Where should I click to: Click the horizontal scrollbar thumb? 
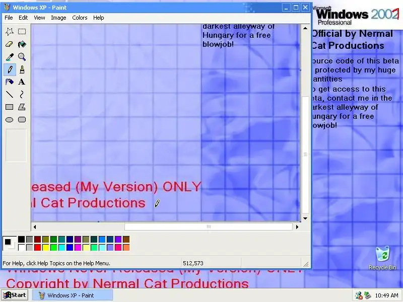pyautogui.click(x=209, y=227)
